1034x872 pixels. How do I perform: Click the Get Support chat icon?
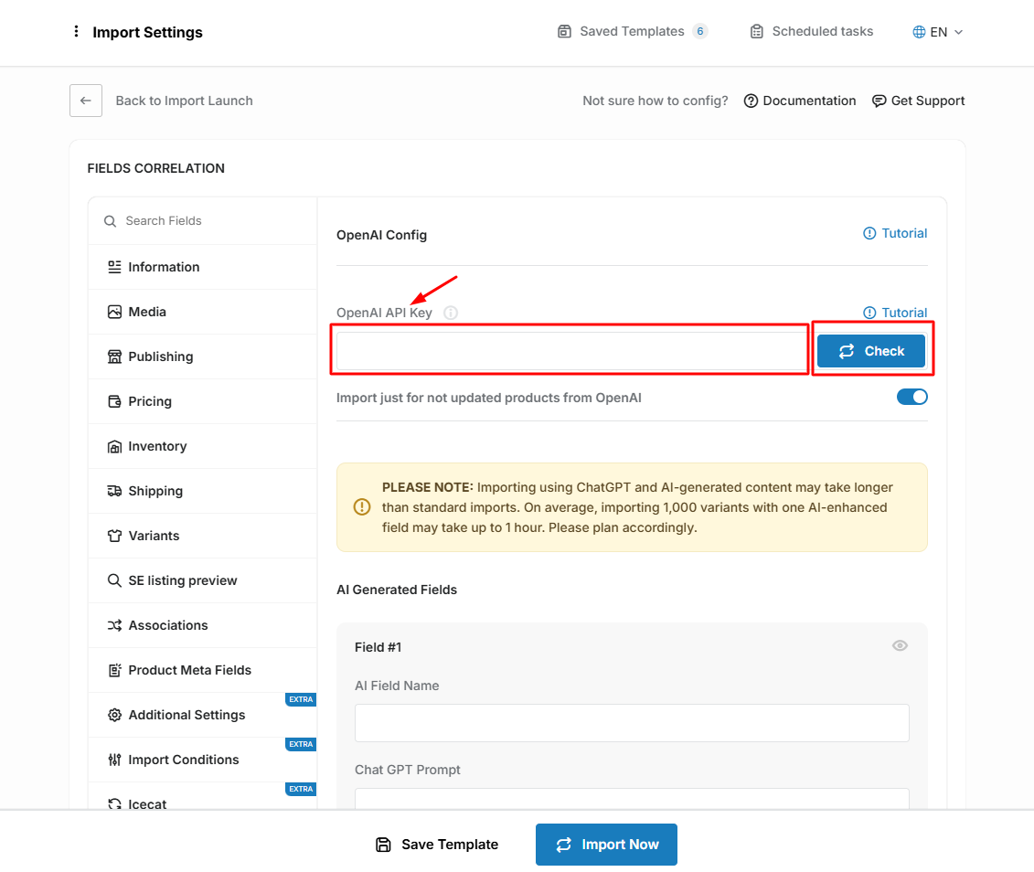coord(879,101)
